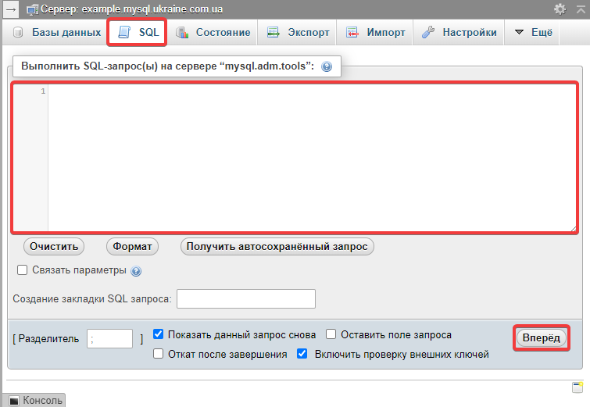Click the navigation panel arrow icon
The width and height of the screenshot is (590, 407).
click(x=11, y=9)
